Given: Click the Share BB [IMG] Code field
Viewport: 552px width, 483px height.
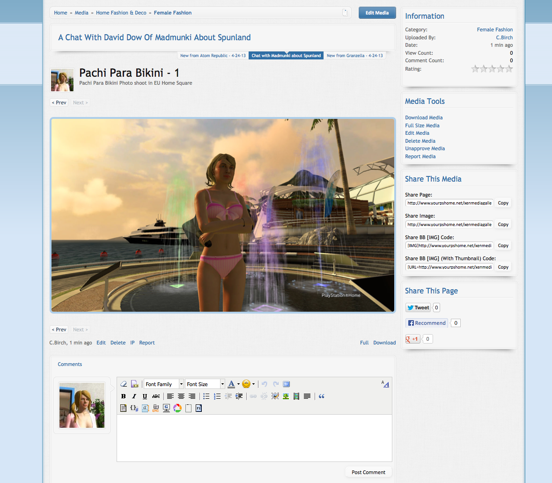Looking at the screenshot, I should [449, 246].
